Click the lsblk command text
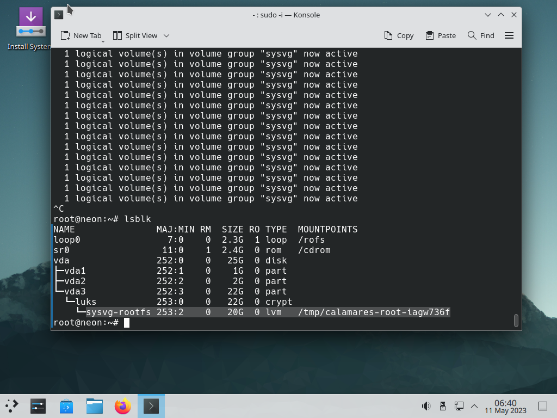 tap(138, 219)
